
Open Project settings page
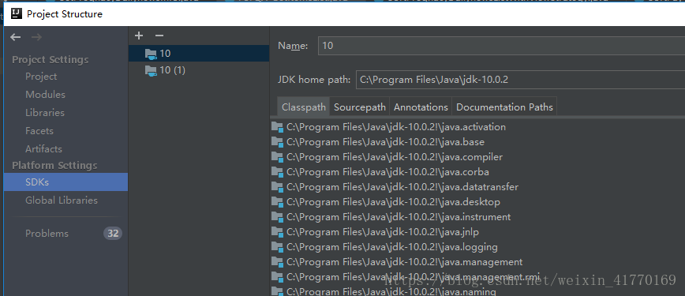41,77
